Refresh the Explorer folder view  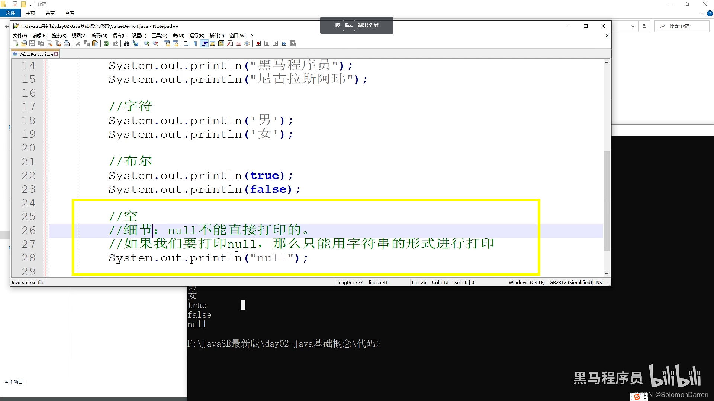(644, 26)
